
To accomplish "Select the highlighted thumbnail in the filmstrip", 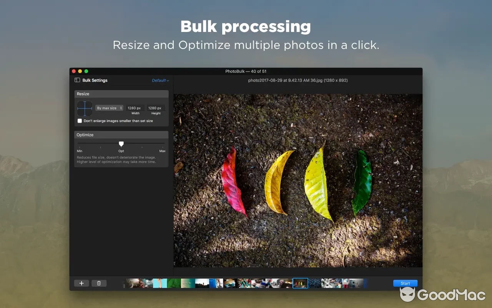I will click(300, 283).
